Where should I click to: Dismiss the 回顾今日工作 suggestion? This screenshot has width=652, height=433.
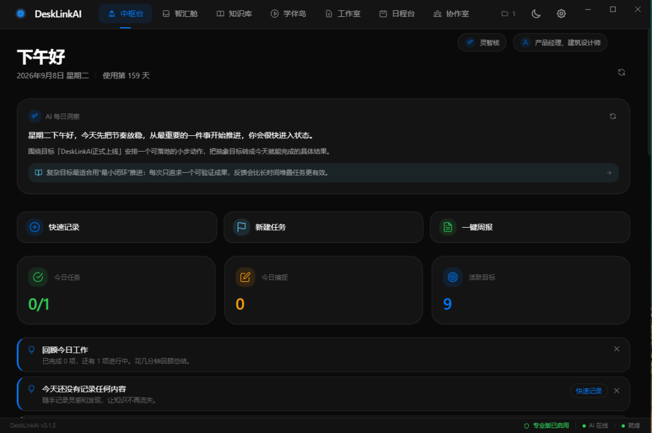(x=616, y=349)
